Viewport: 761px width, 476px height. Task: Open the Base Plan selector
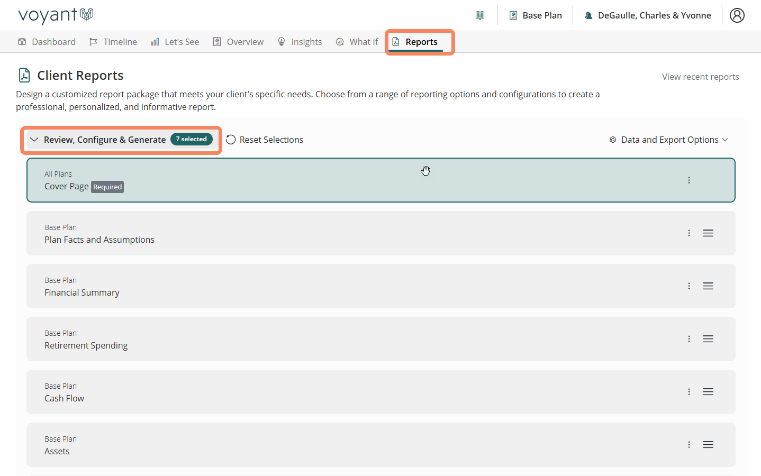[x=536, y=15]
